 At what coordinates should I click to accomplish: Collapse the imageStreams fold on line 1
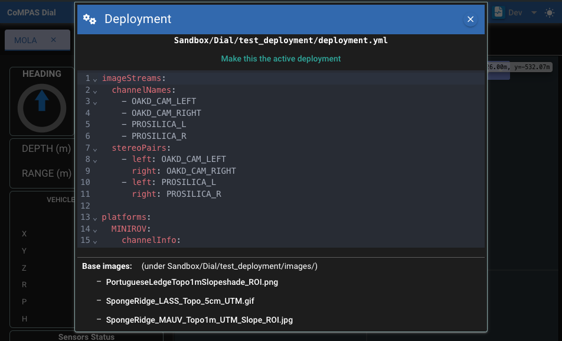(x=95, y=79)
